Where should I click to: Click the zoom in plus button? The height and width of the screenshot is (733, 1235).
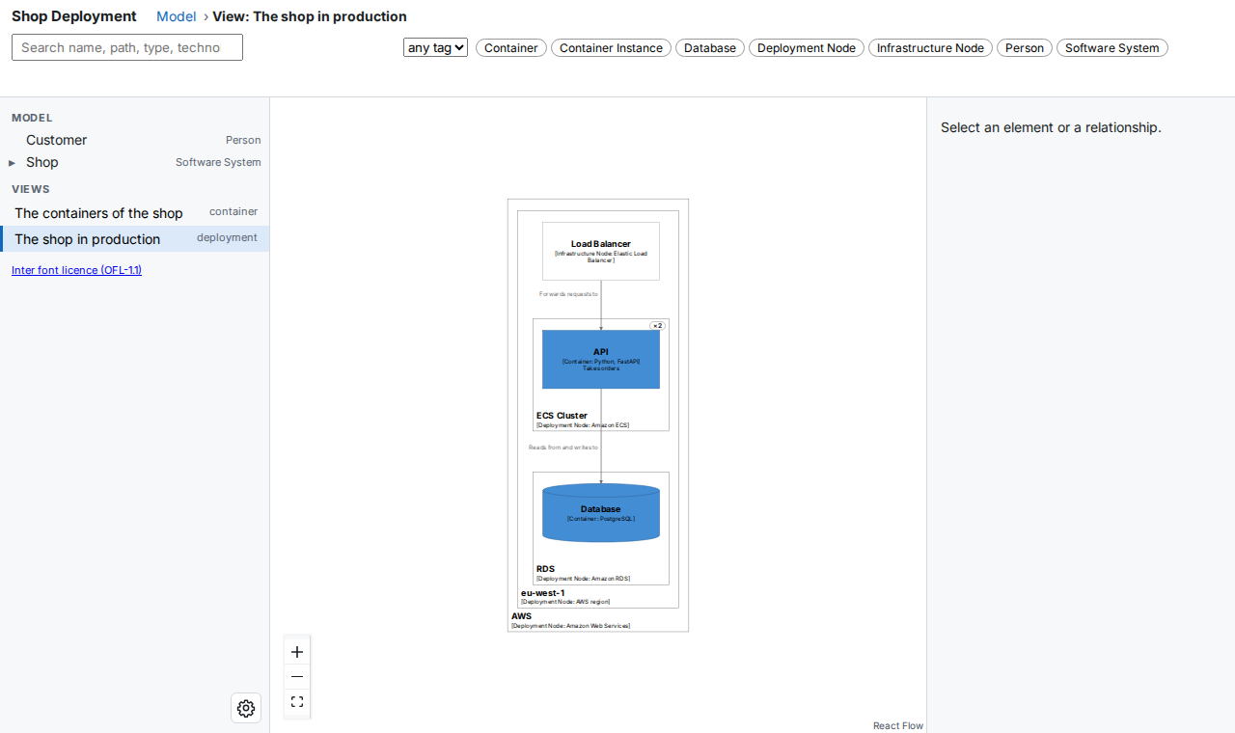(297, 652)
